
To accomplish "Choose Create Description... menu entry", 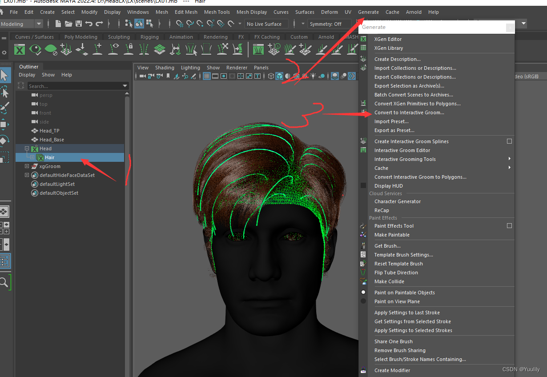I will pyautogui.click(x=398, y=59).
